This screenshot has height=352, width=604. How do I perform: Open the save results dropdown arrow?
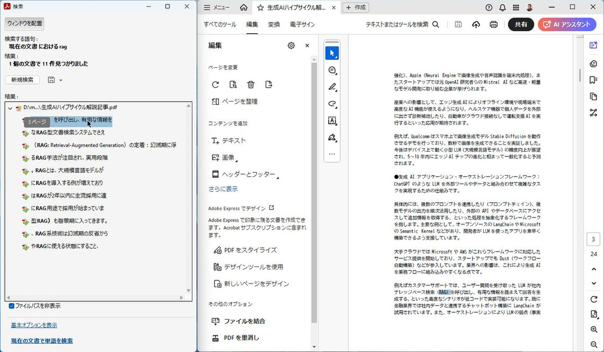click(61, 80)
